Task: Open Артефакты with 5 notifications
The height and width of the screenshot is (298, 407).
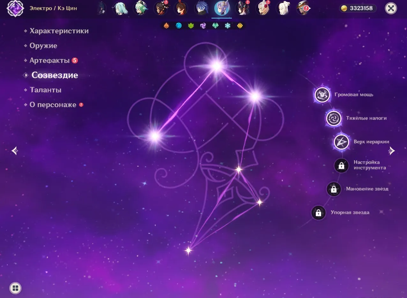Action: [49, 60]
